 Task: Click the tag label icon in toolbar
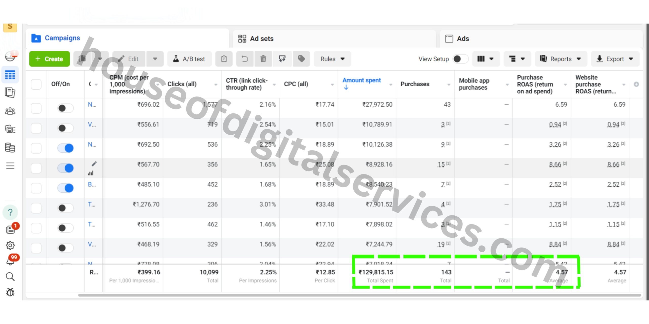coord(301,59)
